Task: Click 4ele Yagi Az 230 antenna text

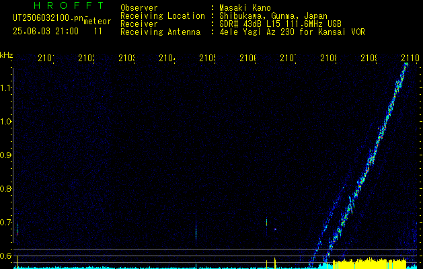Action: click(292, 32)
